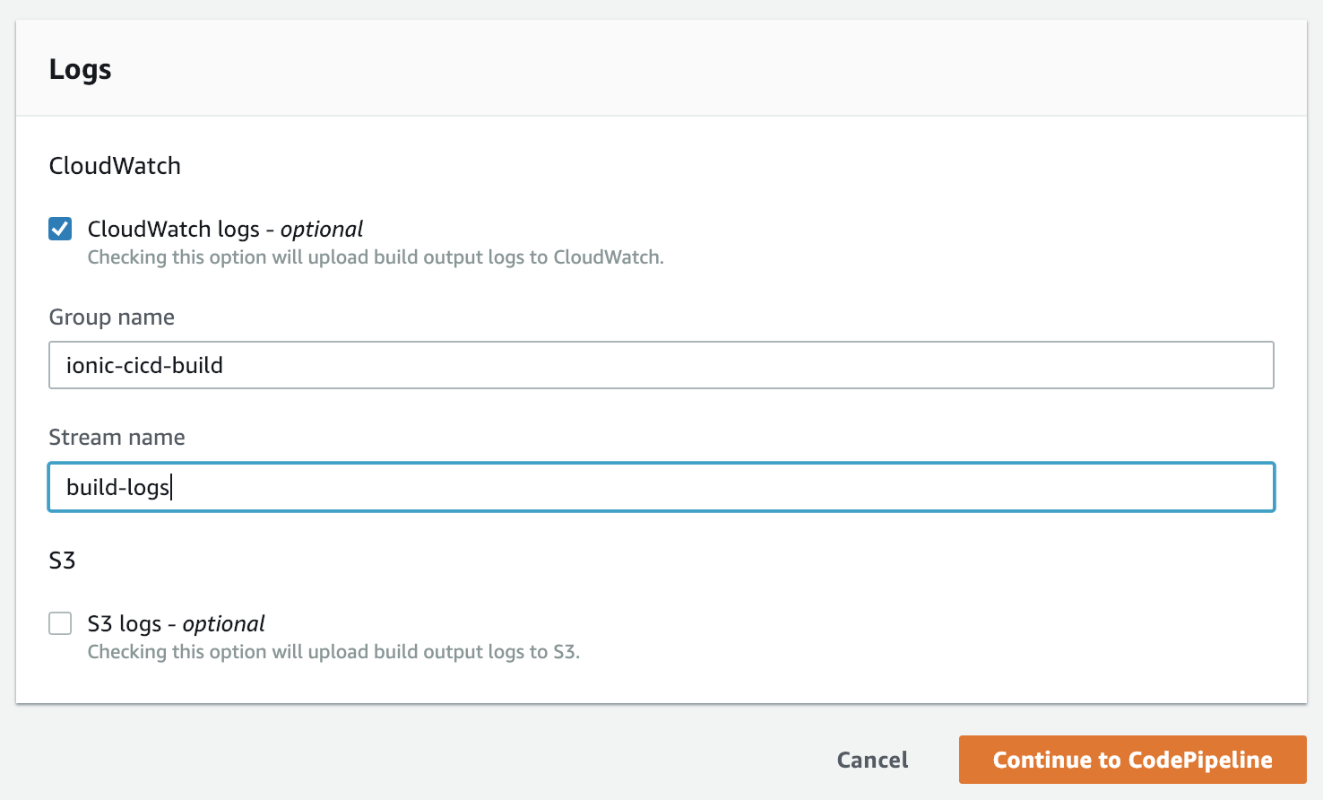Click the Group name field label
Viewport: 1323px width, 800px height.
111,317
